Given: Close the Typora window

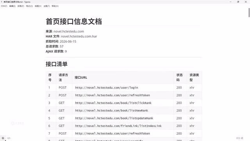Looking at the screenshot, I should [246, 2].
